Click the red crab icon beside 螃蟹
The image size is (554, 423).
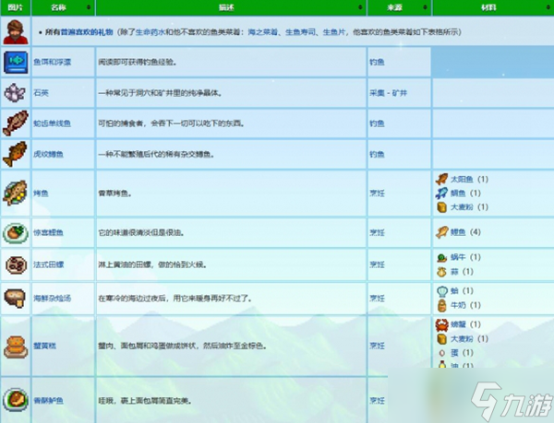tap(441, 324)
